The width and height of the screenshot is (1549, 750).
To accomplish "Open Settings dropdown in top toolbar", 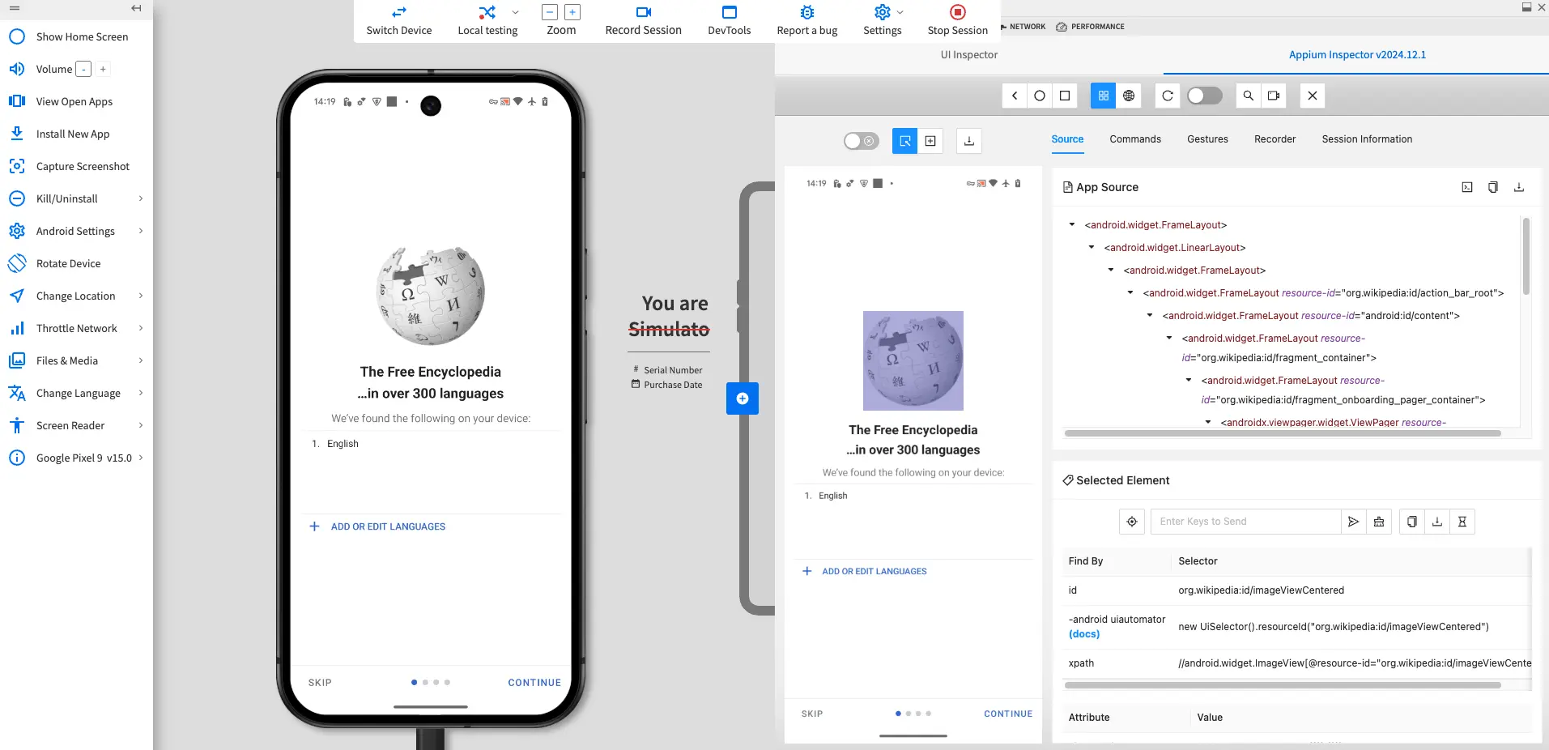I will click(900, 12).
